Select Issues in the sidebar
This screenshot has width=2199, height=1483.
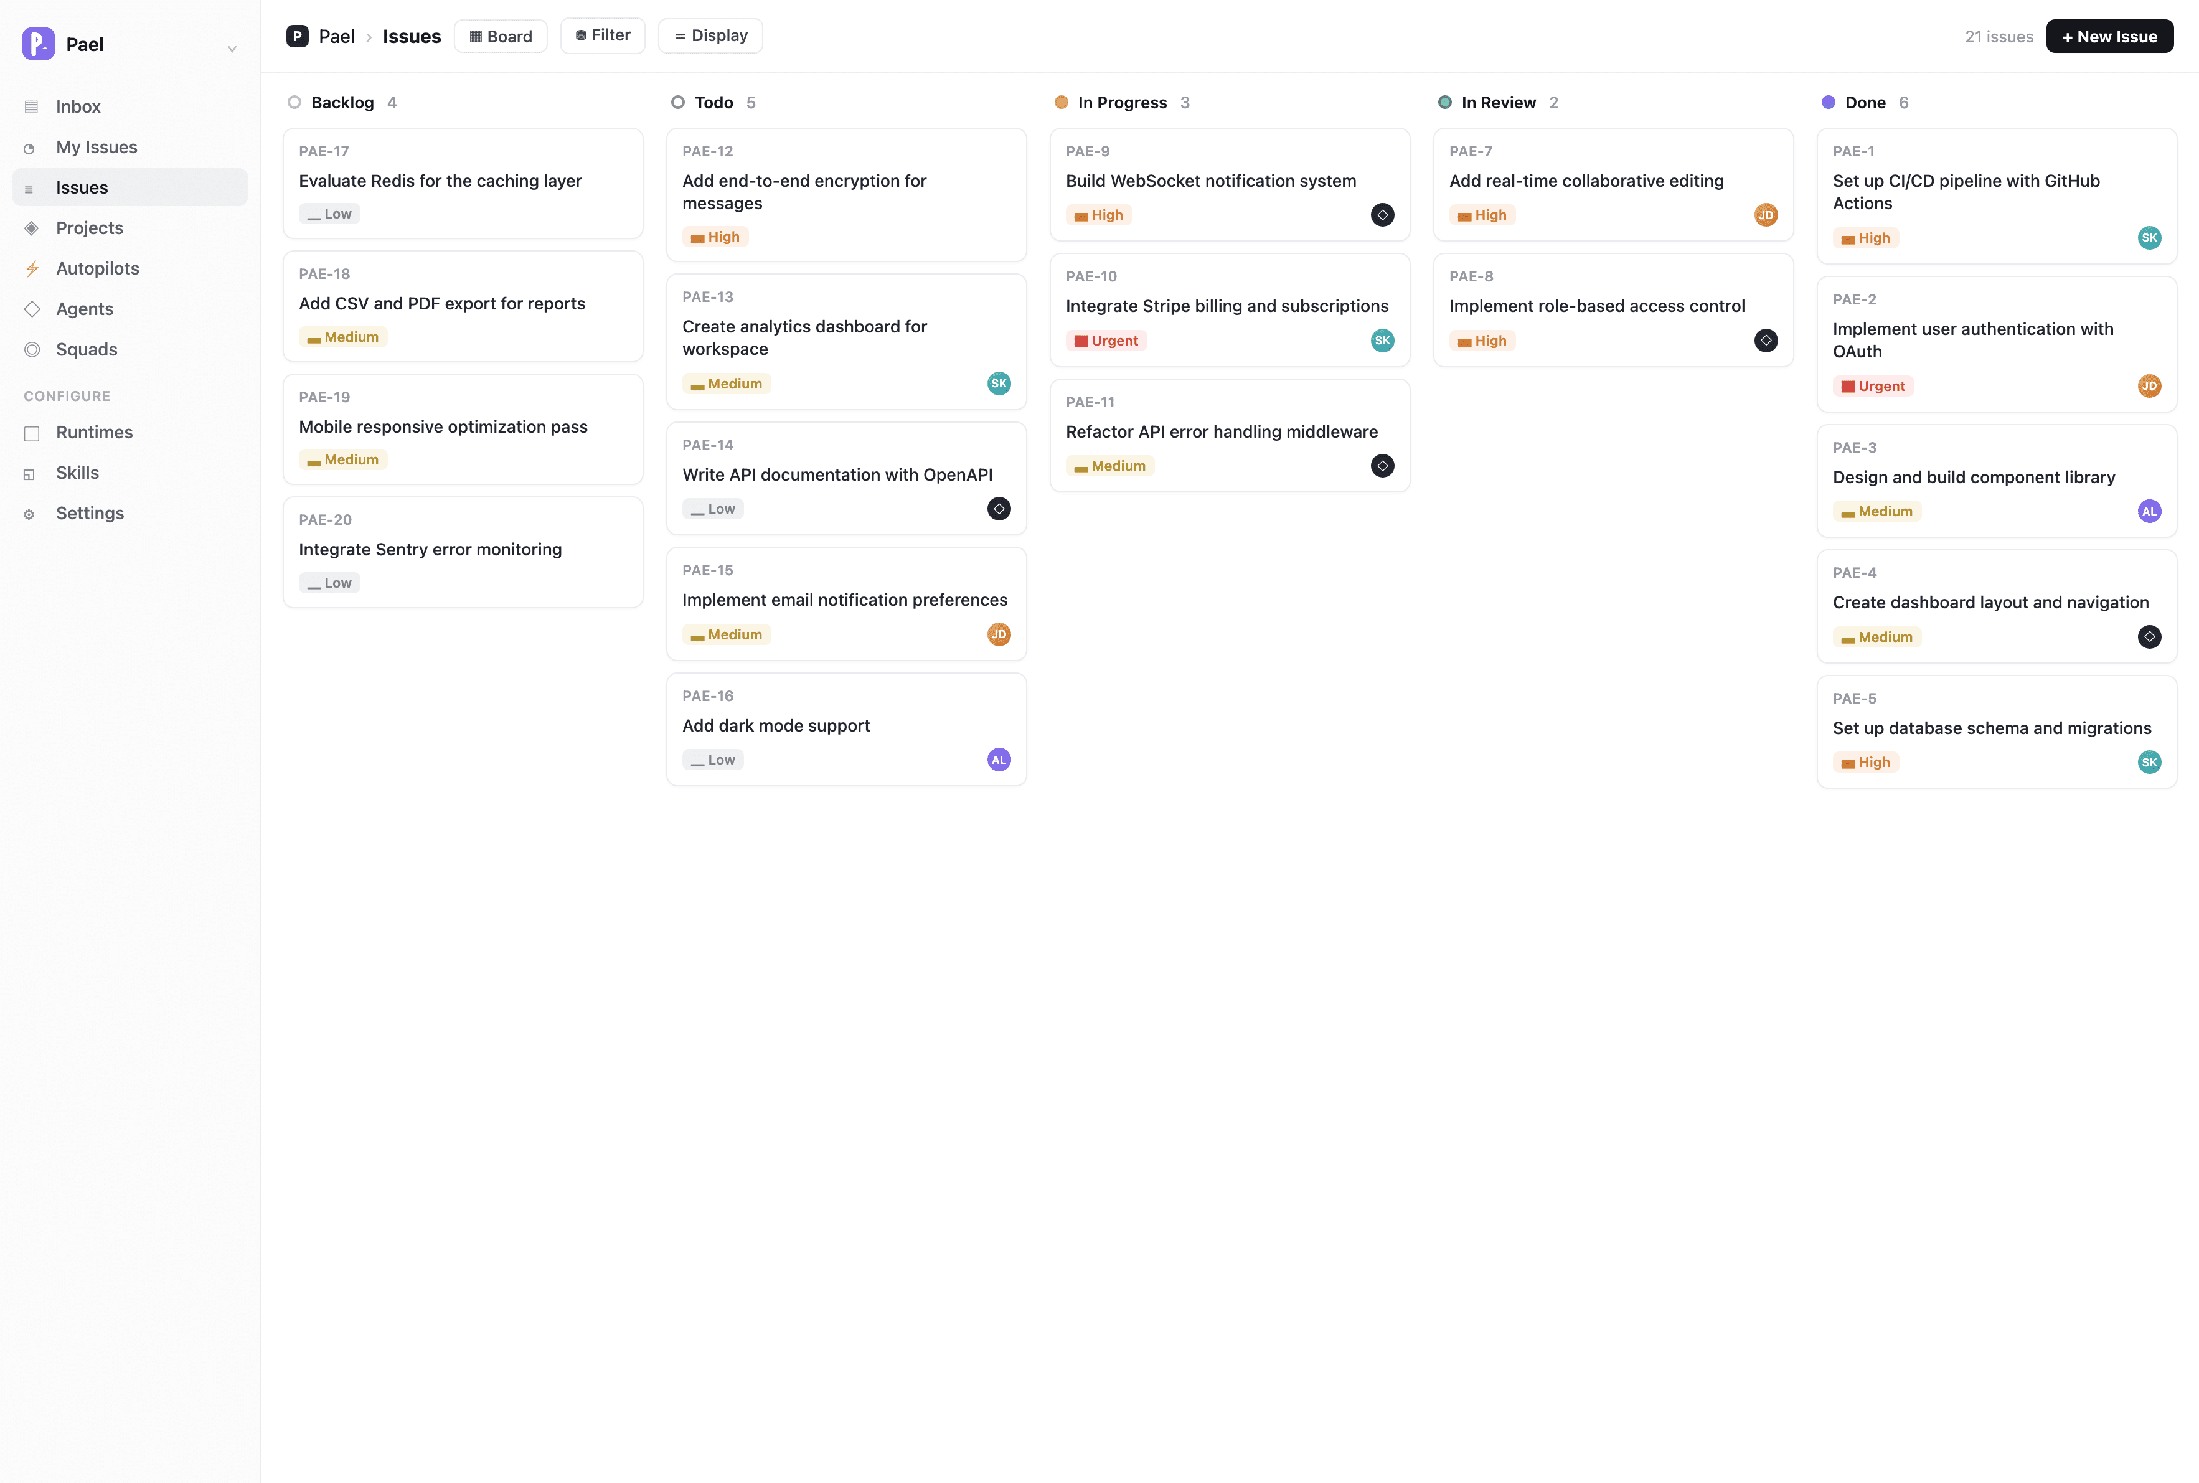(131, 187)
